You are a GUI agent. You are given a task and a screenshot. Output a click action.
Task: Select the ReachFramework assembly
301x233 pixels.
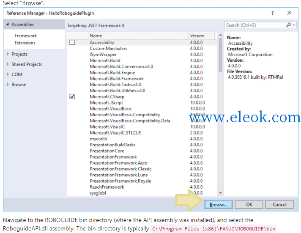pyautogui.click(x=142, y=187)
